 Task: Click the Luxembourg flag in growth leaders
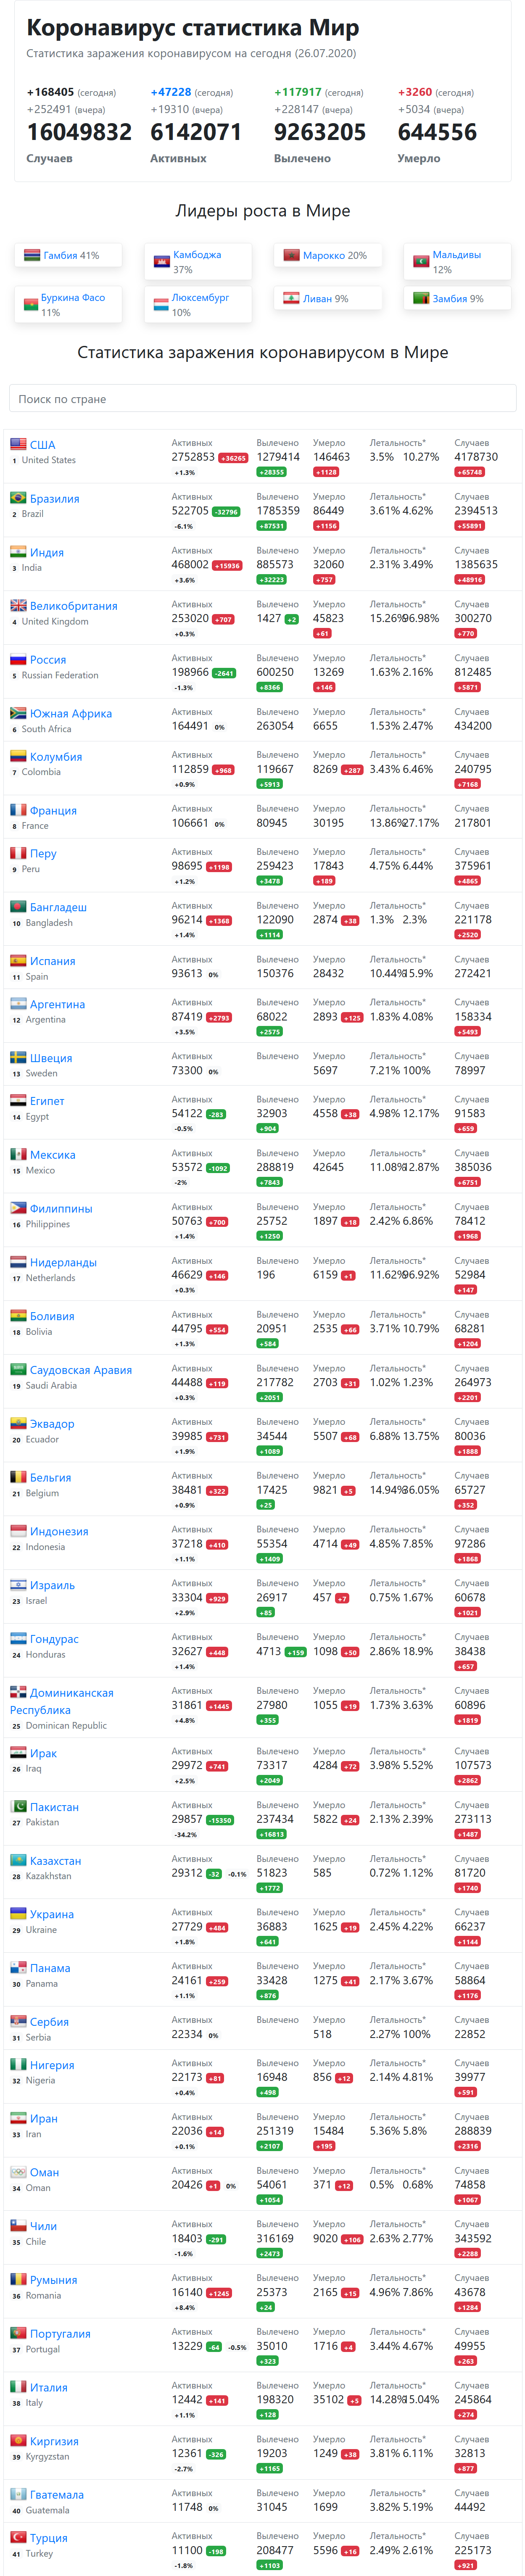[162, 305]
